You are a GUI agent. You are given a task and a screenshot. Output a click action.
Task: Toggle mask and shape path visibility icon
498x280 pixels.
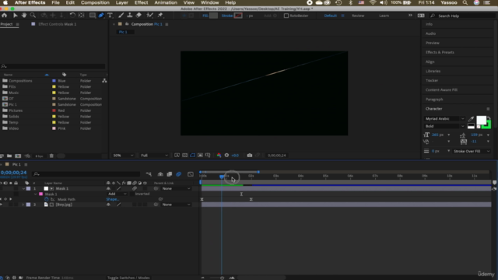click(192, 156)
